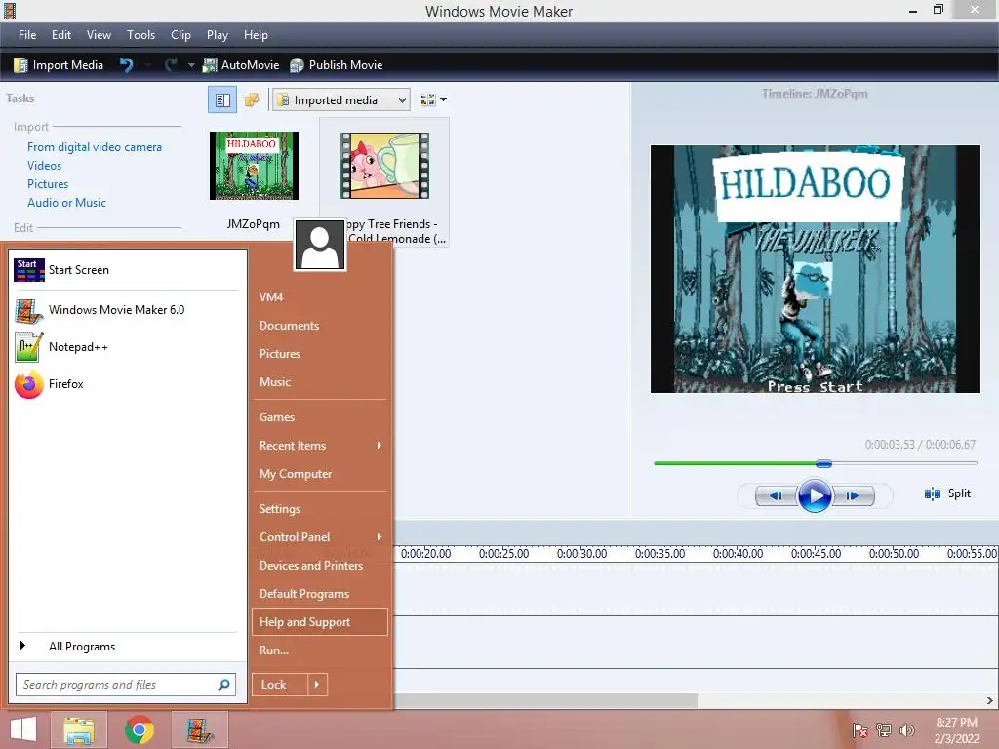
Task: Click the preview seek bar handle
Action: click(x=823, y=463)
